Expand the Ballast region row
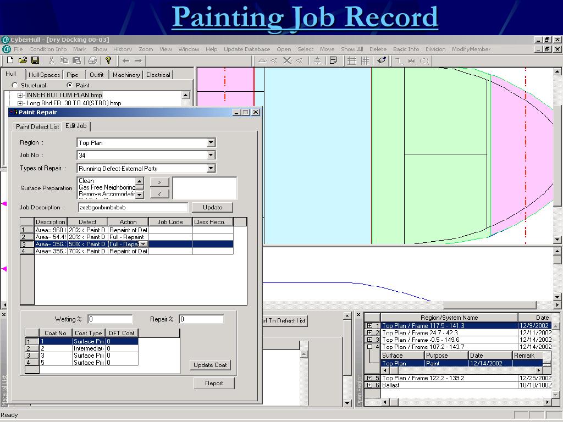The height and width of the screenshot is (422, 563). (369, 385)
